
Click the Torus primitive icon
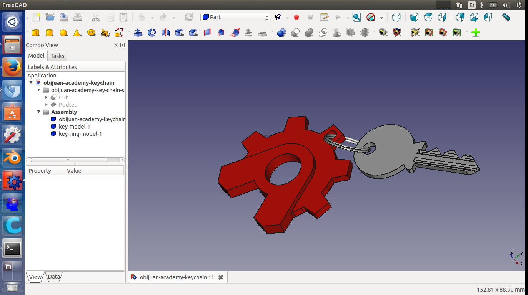(x=91, y=33)
